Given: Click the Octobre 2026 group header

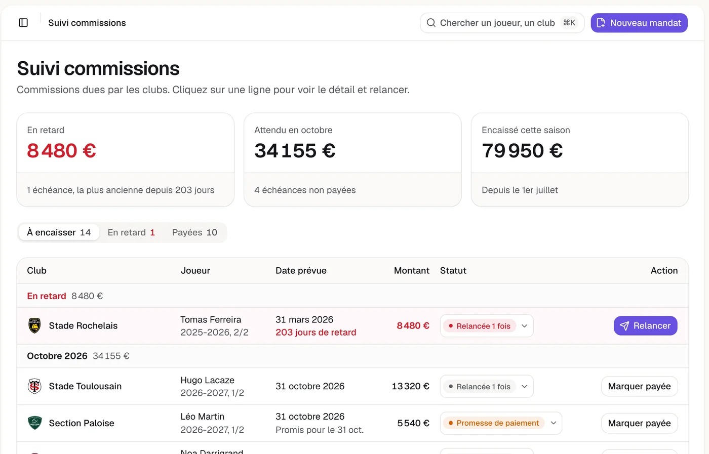Looking at the screenshot, I should click(352, 356).
